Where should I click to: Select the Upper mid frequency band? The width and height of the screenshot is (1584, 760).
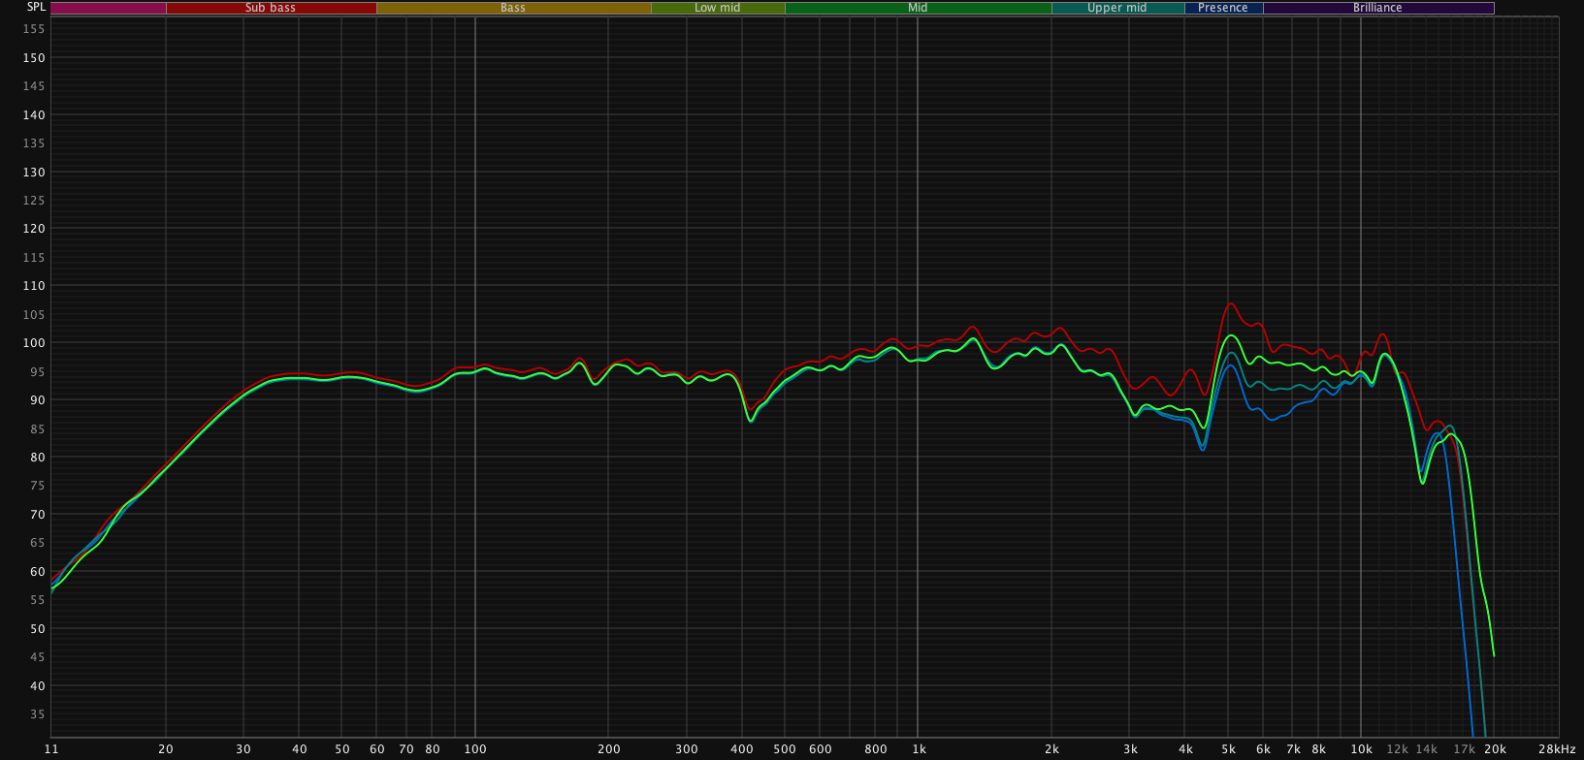point(1117,8)
